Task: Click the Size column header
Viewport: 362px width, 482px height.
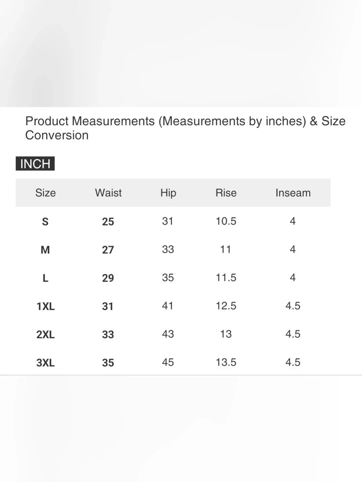Action: (x=46, y=193)
